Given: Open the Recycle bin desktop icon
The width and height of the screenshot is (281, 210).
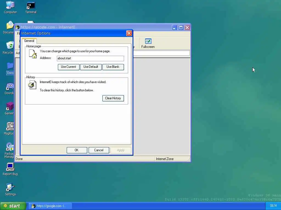Looking at the screenshot, I should (8, 48).
